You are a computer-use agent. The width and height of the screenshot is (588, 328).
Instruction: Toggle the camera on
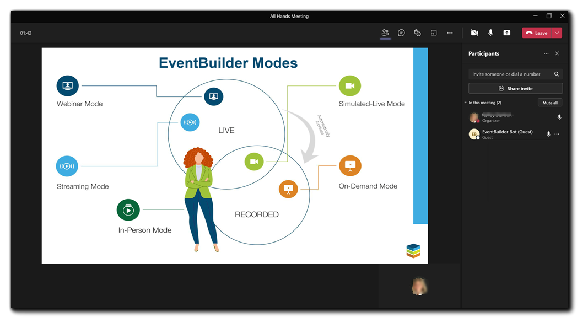474,33
